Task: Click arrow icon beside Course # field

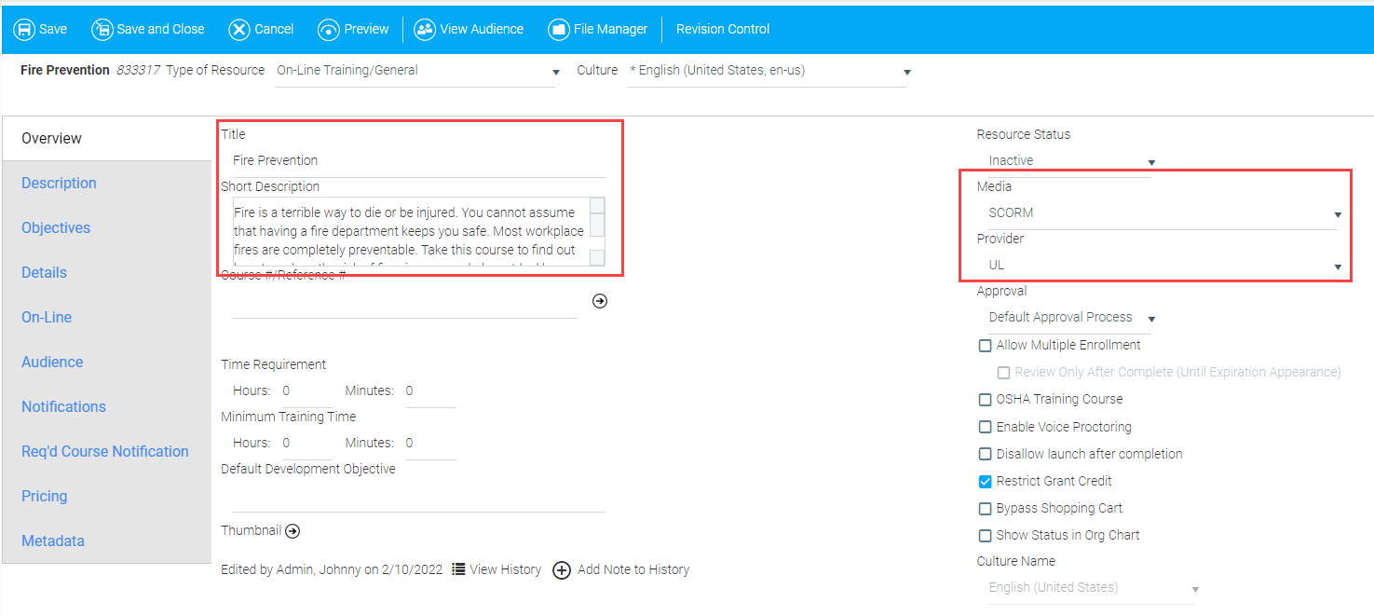Action: tap(600, 301)
